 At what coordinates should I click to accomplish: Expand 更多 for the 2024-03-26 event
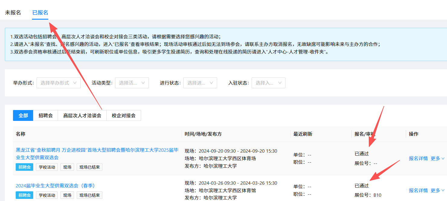point(438,190)
